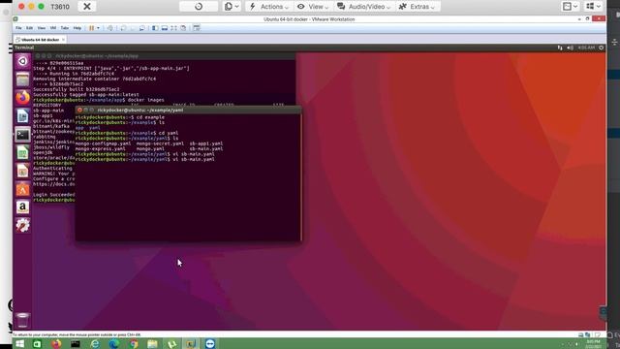Click Ubuntu network indicator icon
The width and height of the screenshot is (620, 349).
(x=560, y=48)
